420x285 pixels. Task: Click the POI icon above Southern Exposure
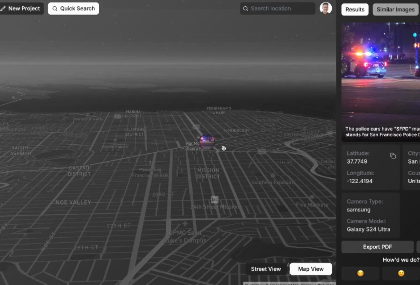point(273,176)
